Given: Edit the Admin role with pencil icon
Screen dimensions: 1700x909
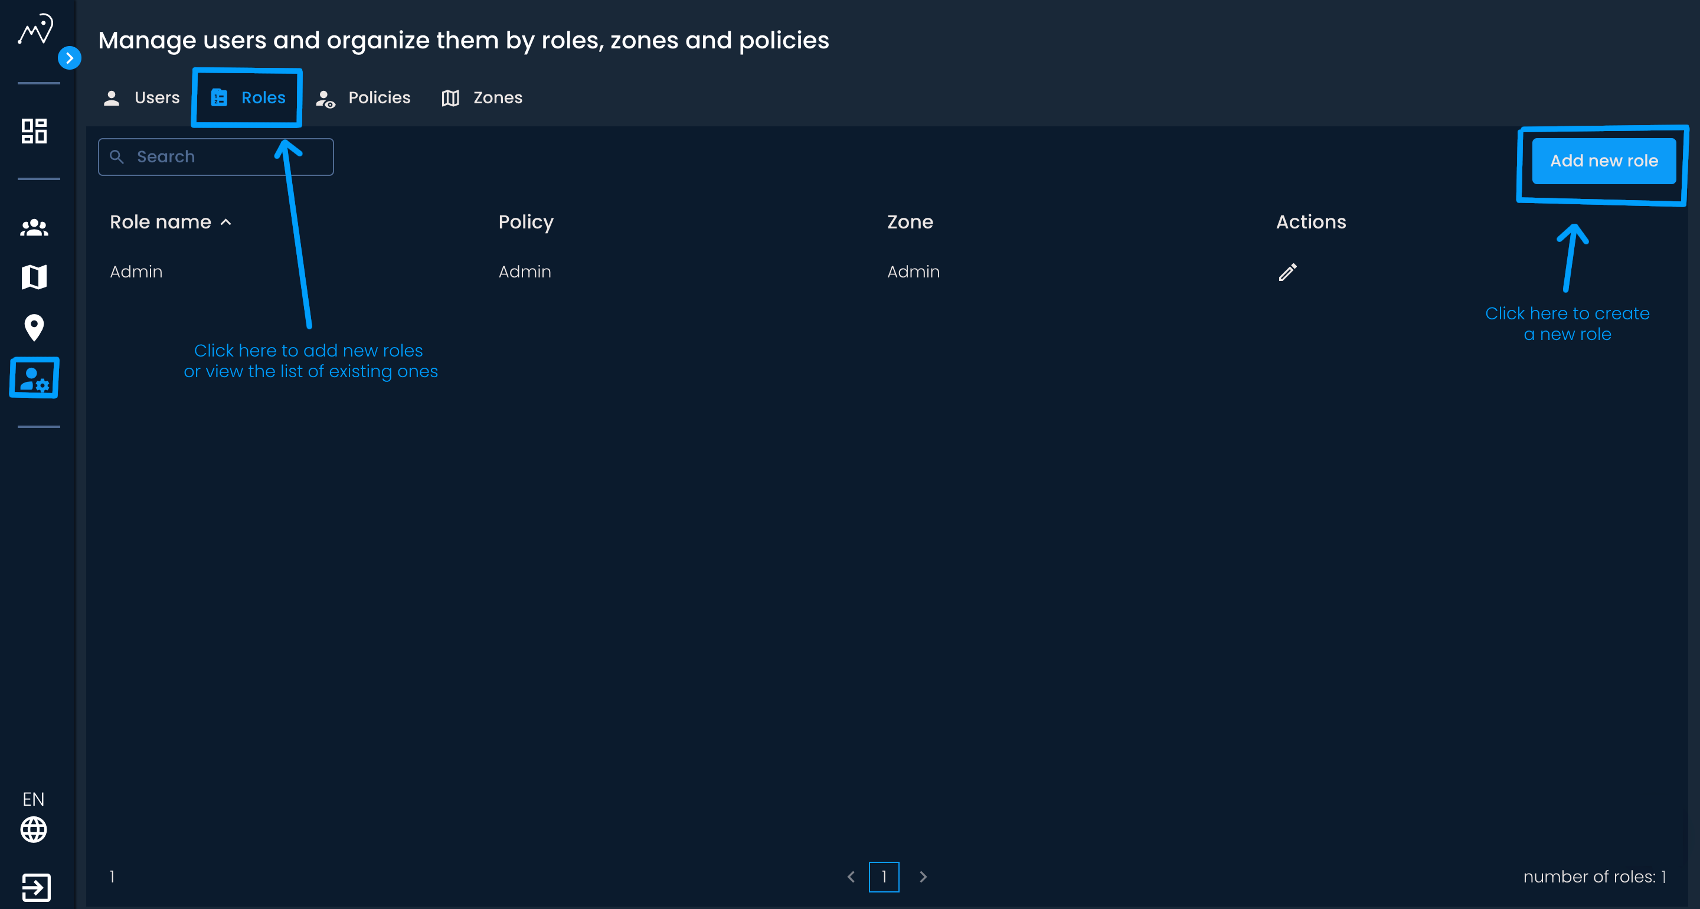Looking at the screenshot, I should [1287, 272].
